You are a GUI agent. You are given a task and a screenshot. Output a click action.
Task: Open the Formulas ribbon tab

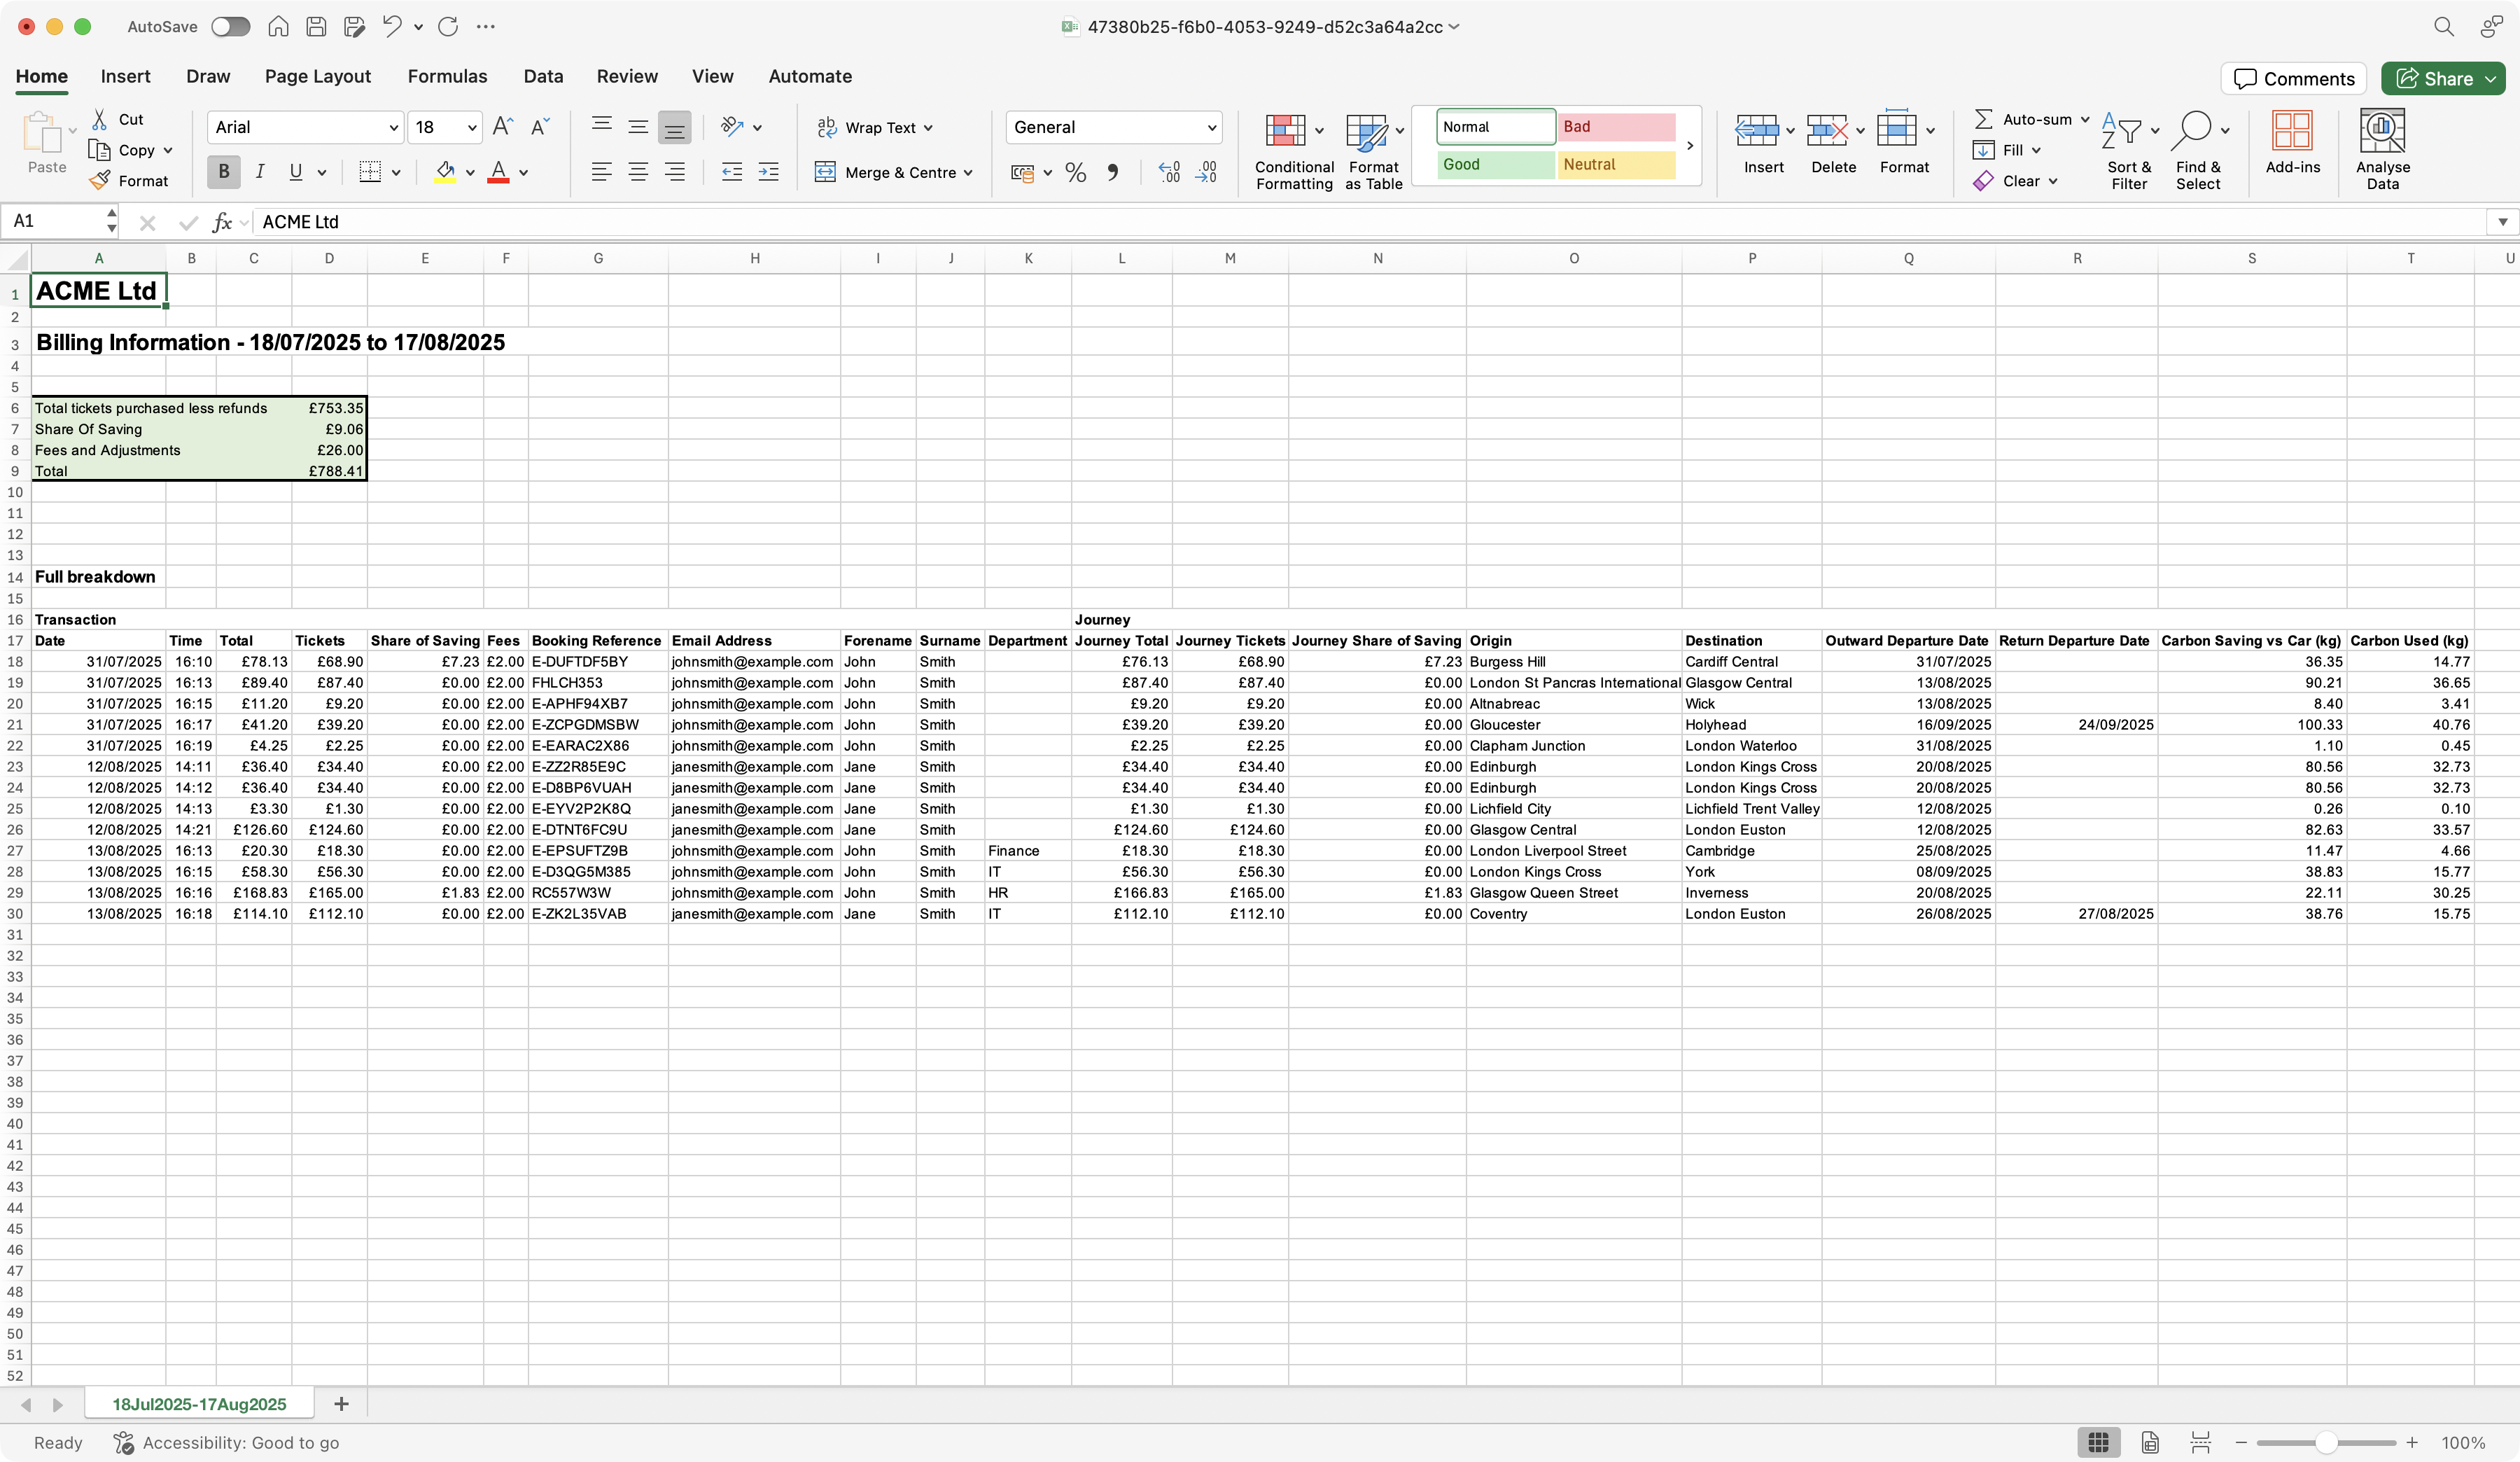[x=447, y=76]
